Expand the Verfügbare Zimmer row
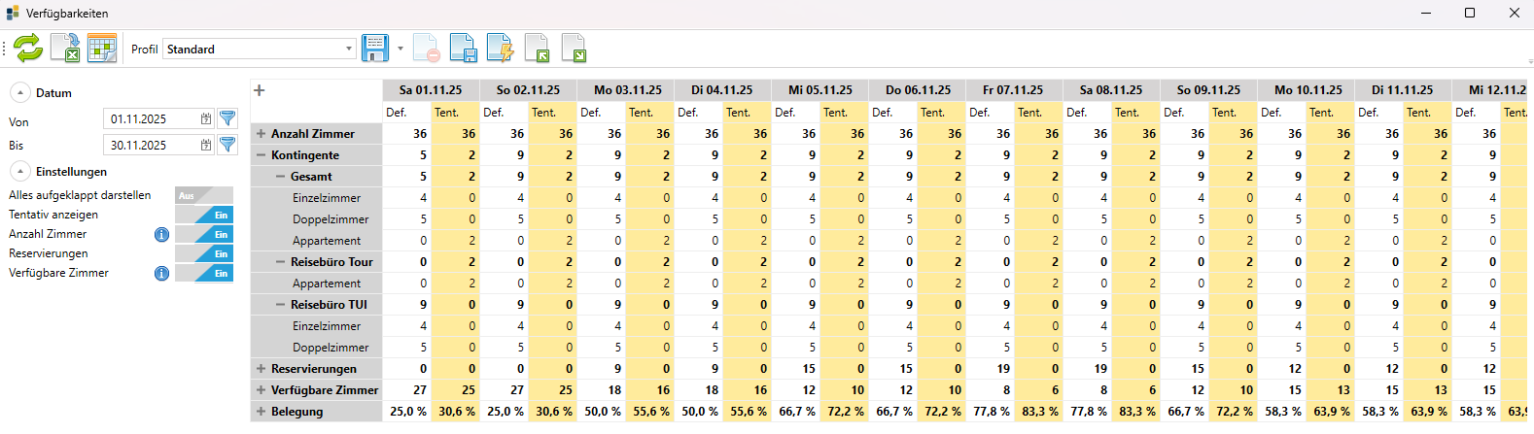Screen dimensions: 1534x434 [261, 390]
